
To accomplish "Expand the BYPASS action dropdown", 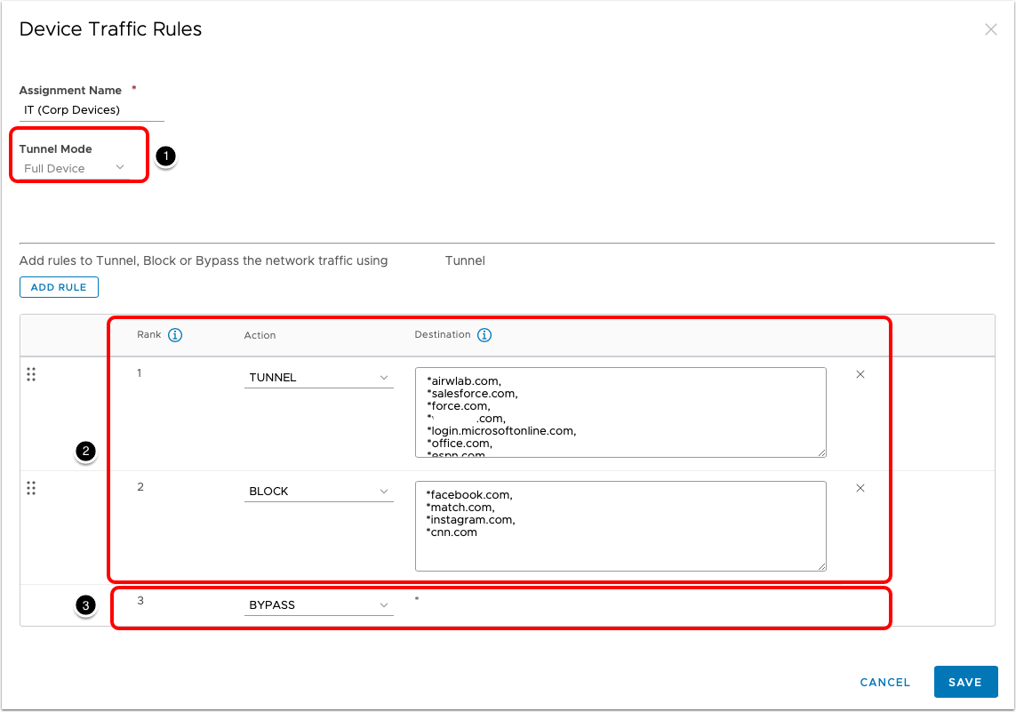I will 318,605.
